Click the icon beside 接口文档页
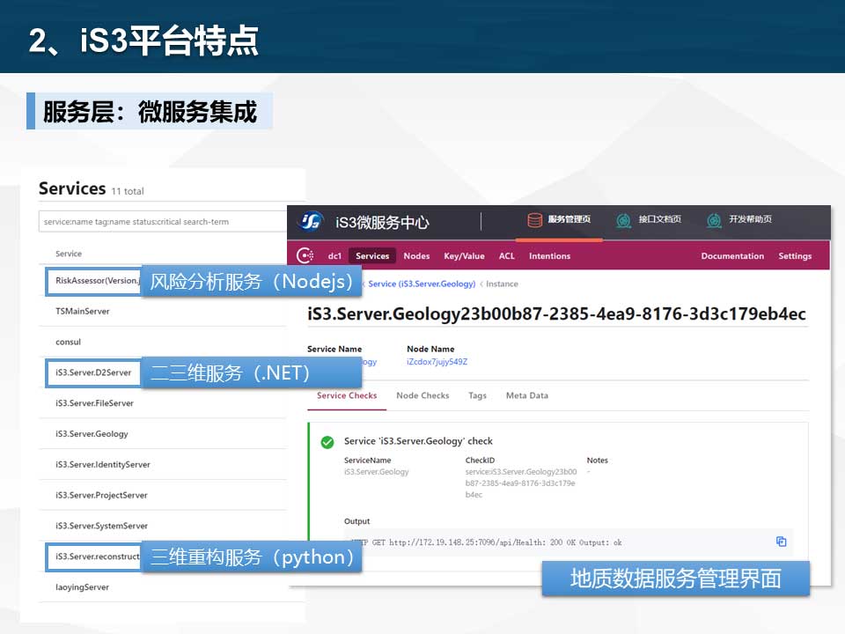 623,220
